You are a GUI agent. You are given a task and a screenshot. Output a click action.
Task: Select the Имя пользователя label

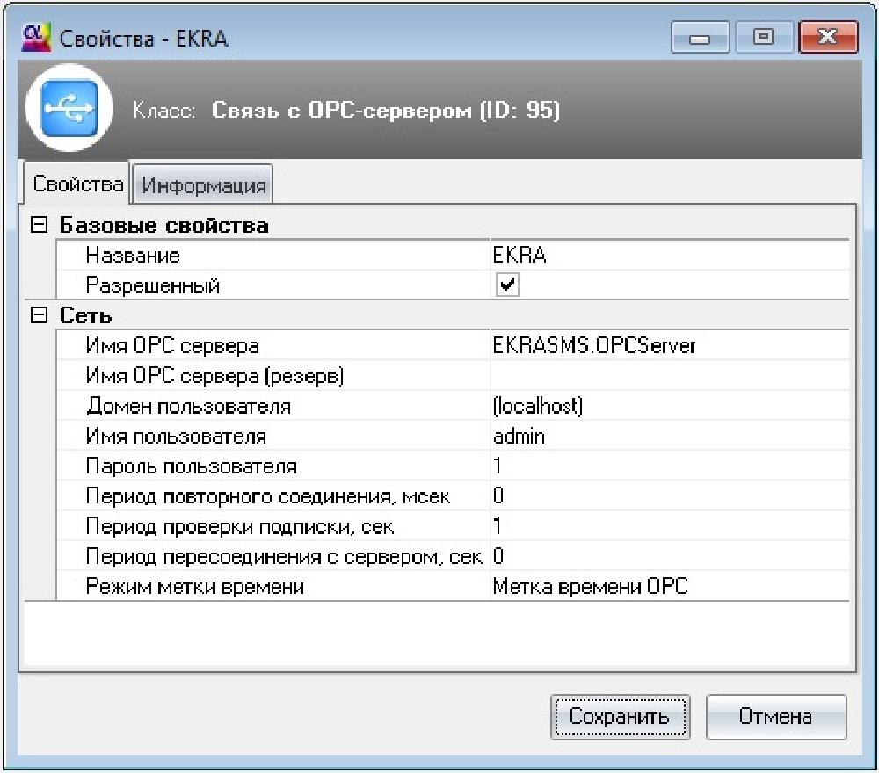(x=176, y=437)
